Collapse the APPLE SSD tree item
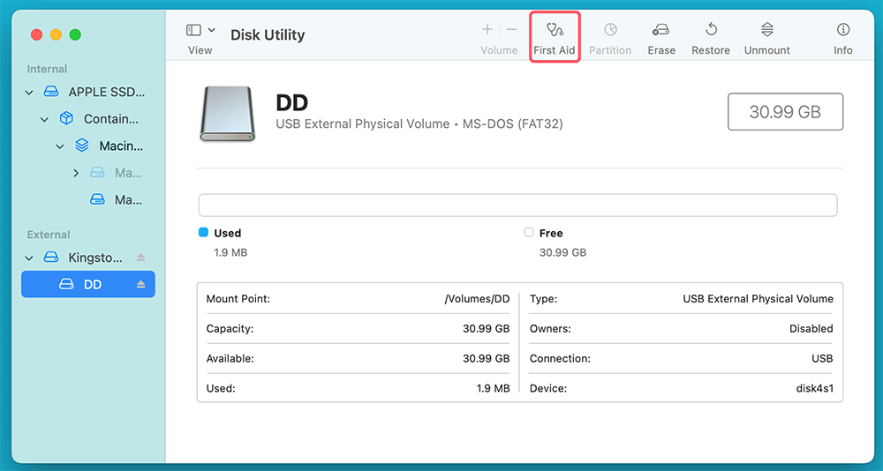Screen dimensions: 883x471 [29, 93]
